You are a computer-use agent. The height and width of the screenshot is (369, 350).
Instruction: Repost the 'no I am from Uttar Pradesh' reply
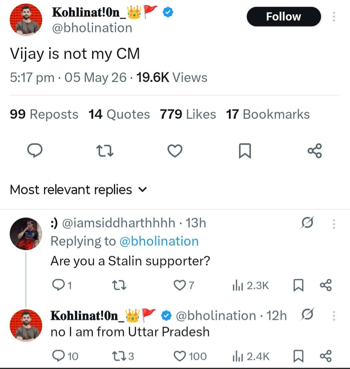pos(123,356)
